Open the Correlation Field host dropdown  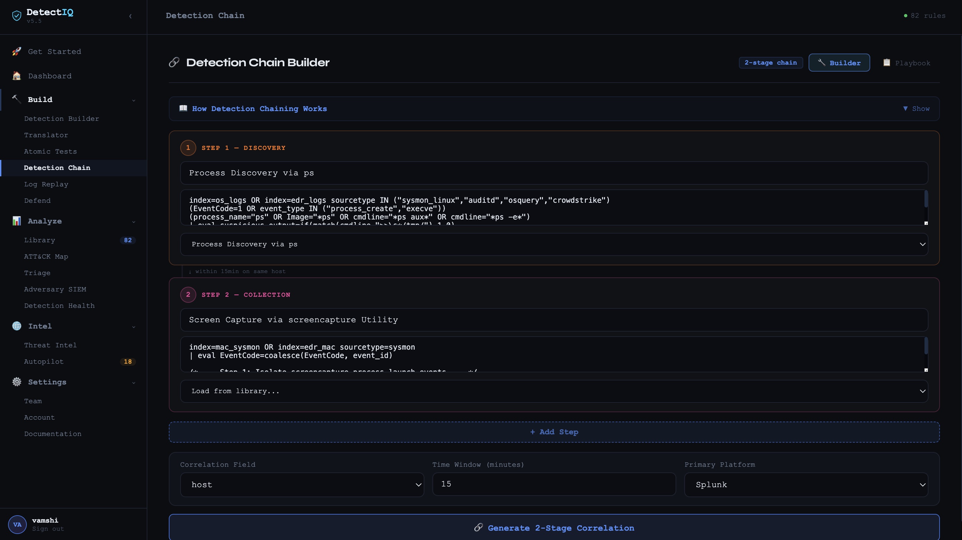[x=302, y=484]
